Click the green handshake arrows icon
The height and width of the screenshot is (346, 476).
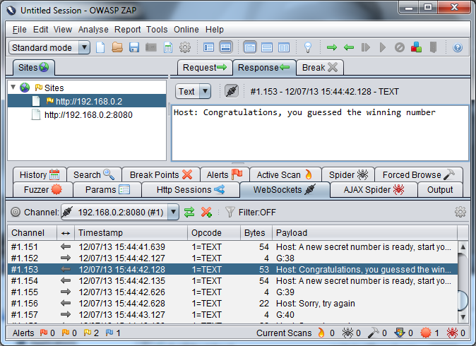[x=189, y=212]
